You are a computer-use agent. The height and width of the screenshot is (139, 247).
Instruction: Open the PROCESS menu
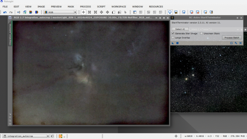point(85,6)
